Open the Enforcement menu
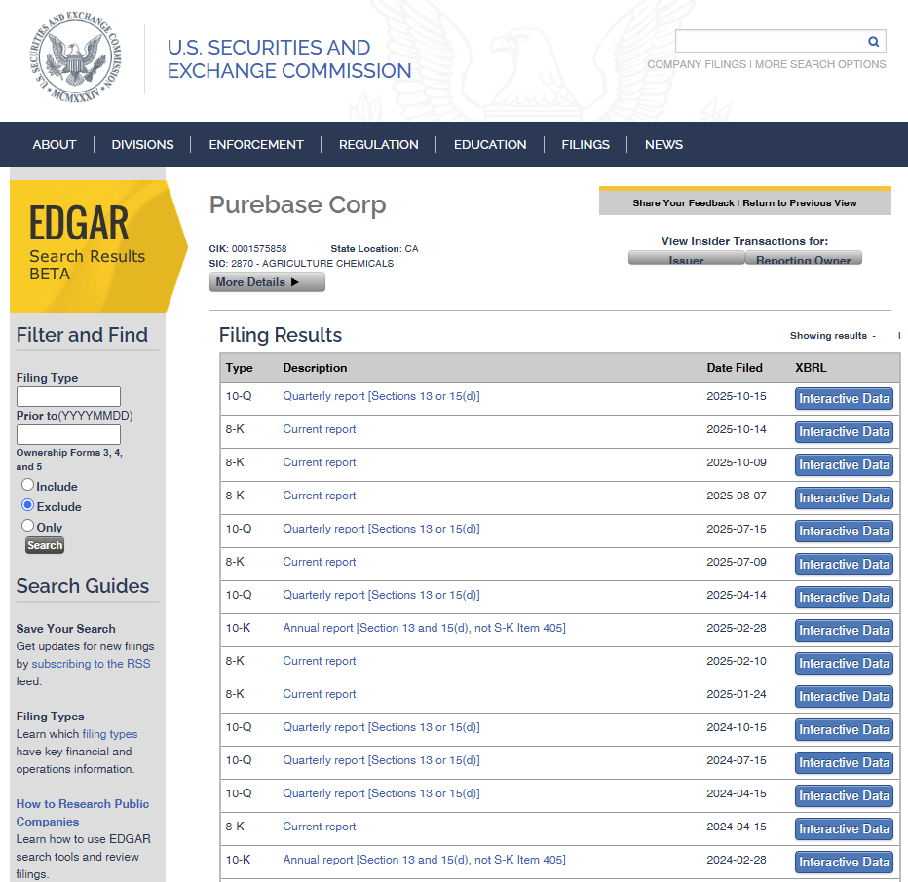The height and width of the screenshot is (882, 908). click(256, 145)
